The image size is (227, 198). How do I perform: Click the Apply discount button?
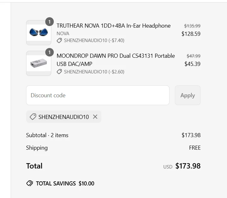(187, 95)
